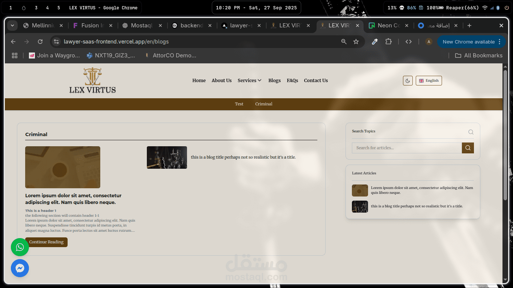Go back to the previous page
This screenshot has width=513, height=288.
coord(13,42)
